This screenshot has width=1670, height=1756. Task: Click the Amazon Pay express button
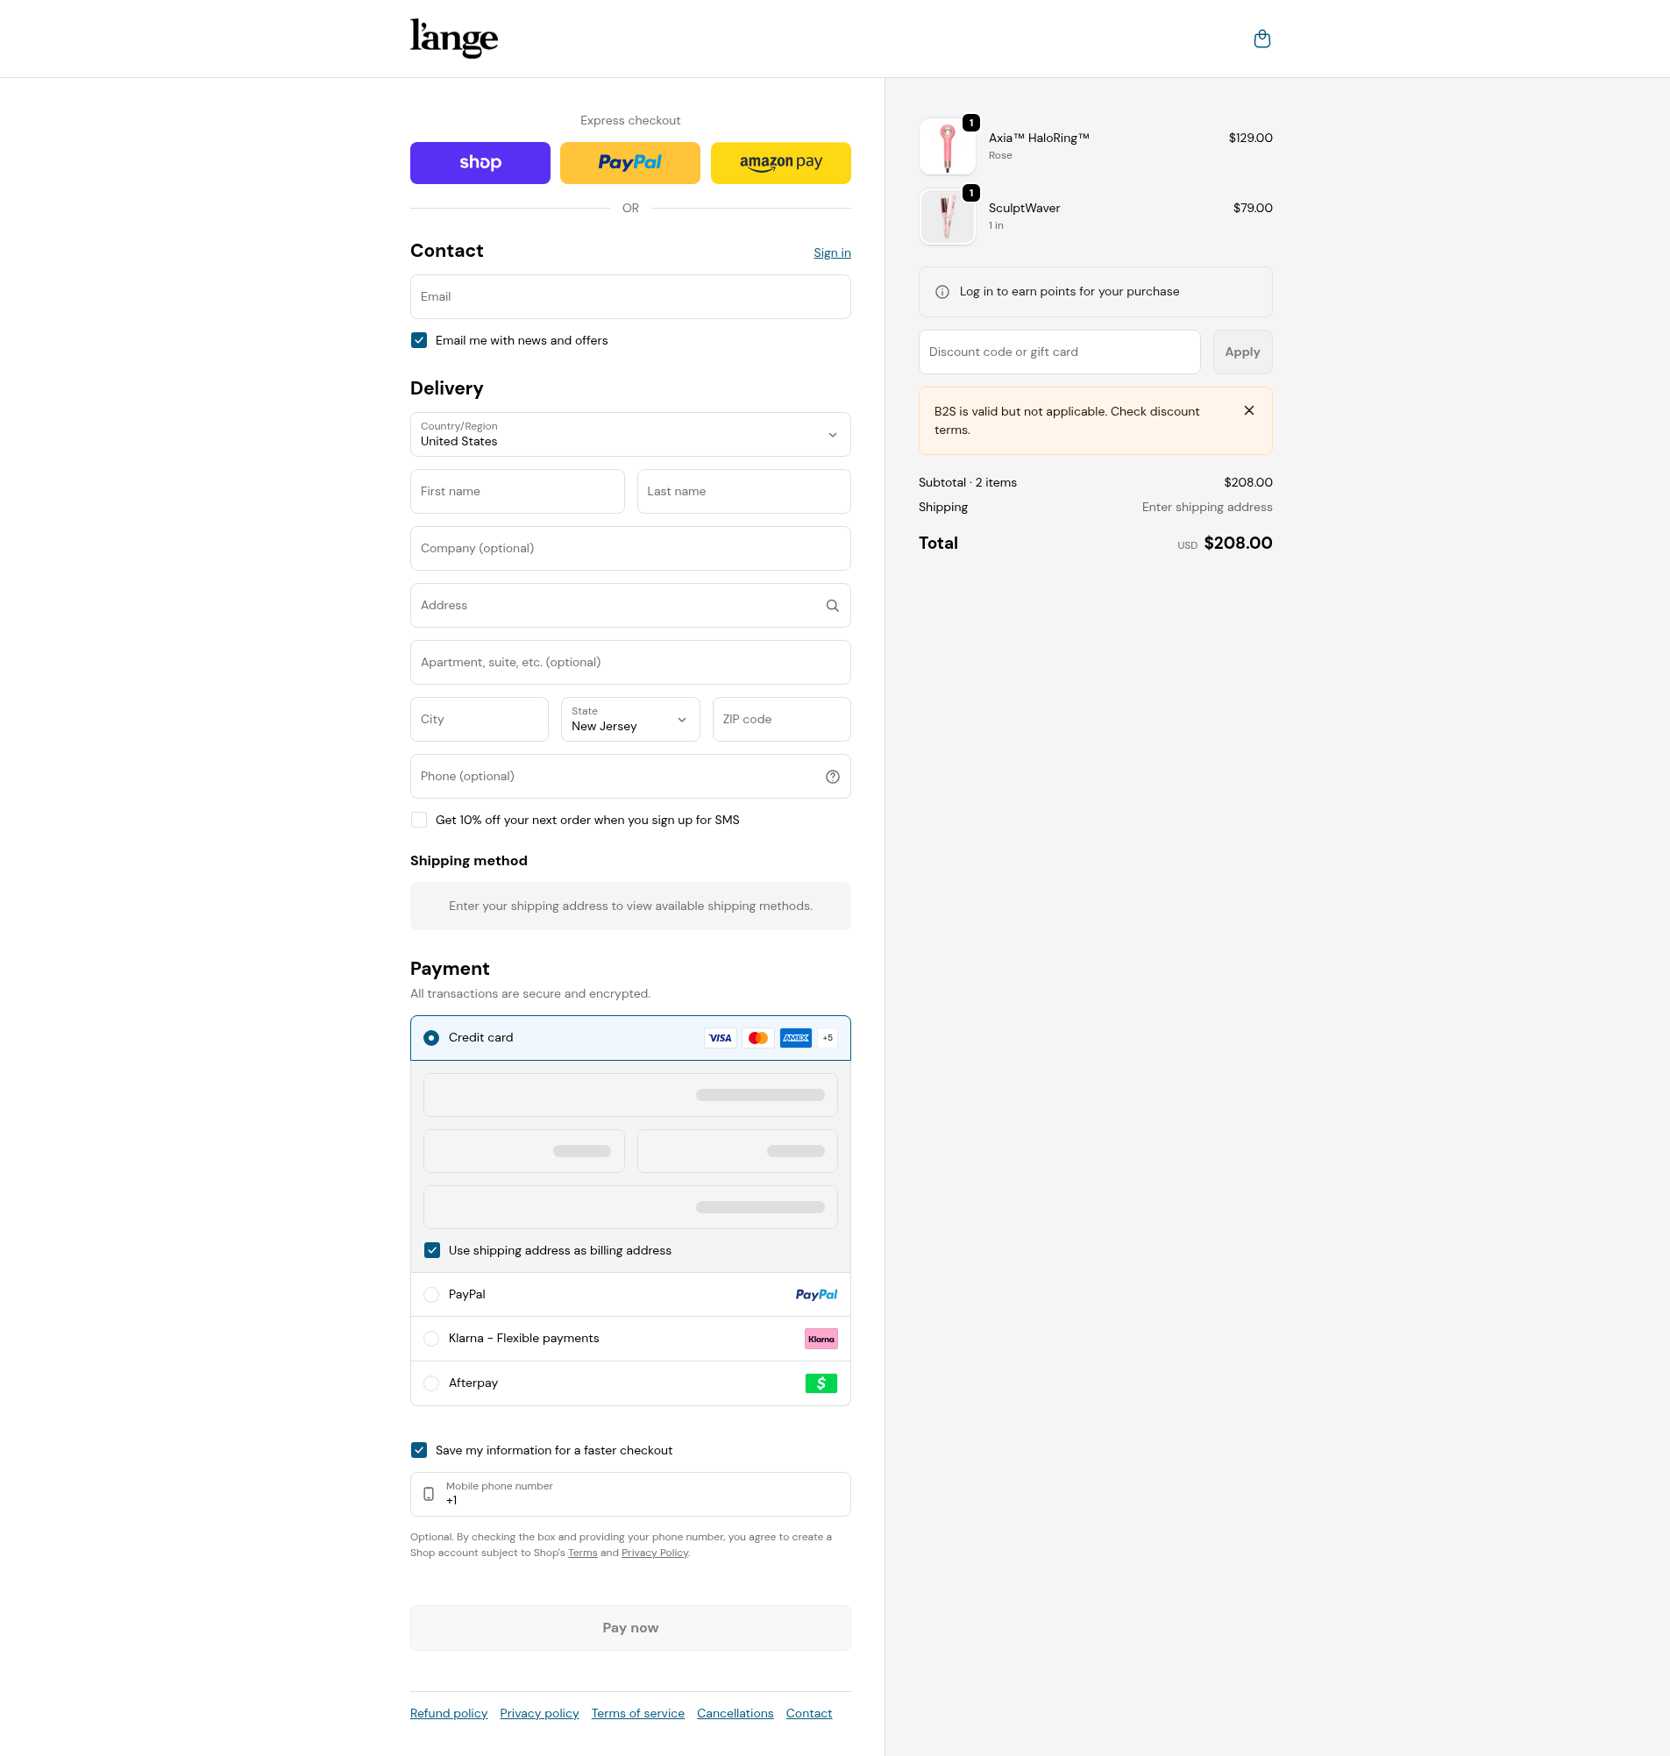(x=781, y=163)
